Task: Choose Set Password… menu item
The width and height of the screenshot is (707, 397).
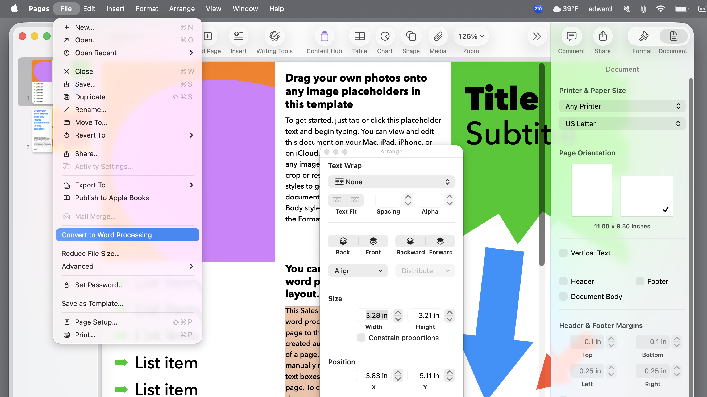Action: point(128,285)
